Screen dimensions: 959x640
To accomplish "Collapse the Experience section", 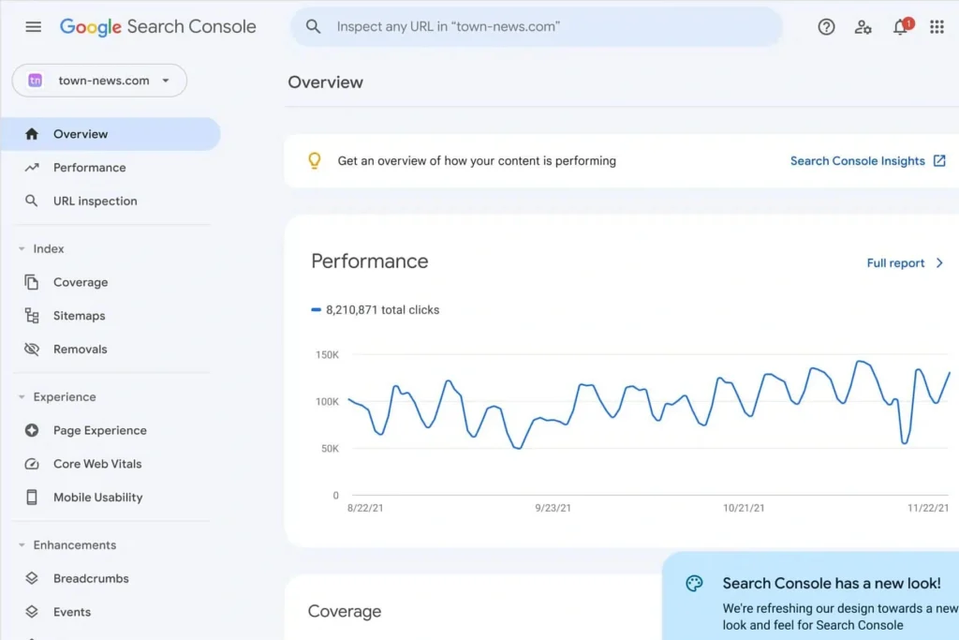I will (x=22, y=397).
